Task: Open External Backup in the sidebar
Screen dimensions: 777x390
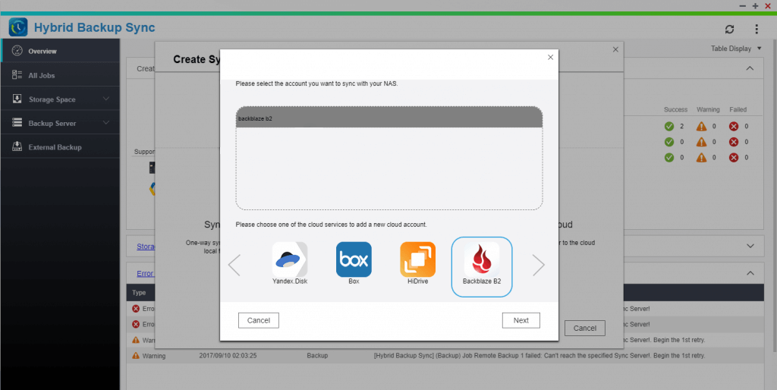Action: (x=60, y=147)
